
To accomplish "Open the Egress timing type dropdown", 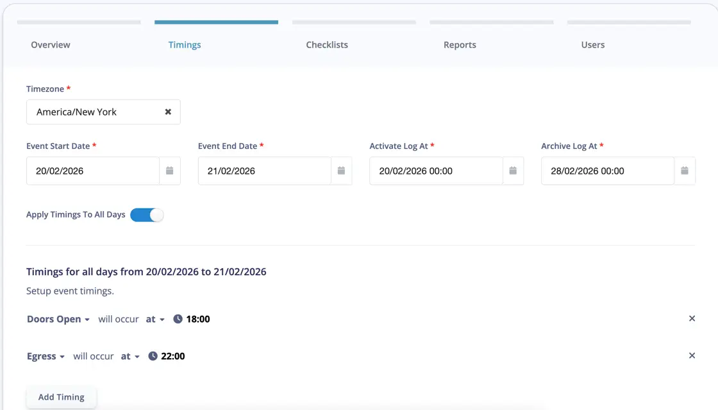I will (x=46, y=355).
